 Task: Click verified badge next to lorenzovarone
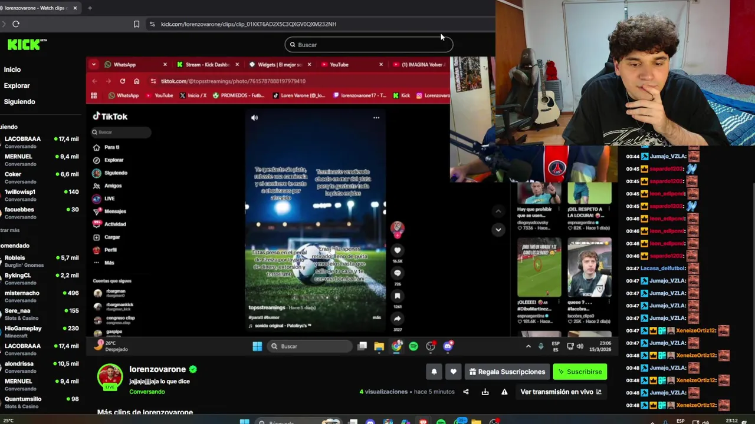(193, 369)
